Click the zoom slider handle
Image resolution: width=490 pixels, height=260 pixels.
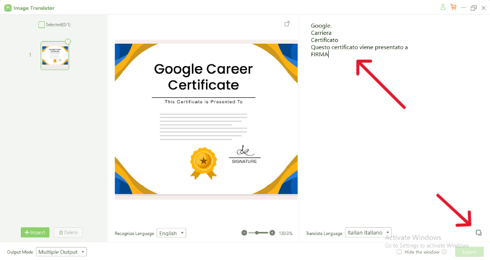(258, 233)
